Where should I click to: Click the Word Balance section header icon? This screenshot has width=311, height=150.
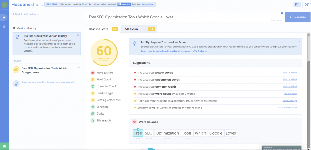(135, 122)
